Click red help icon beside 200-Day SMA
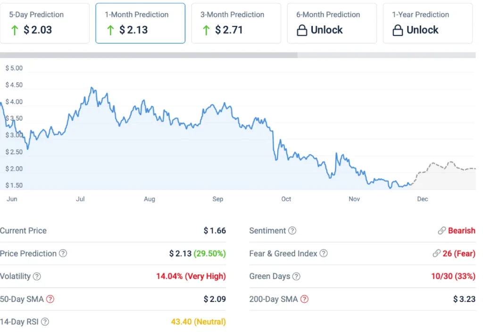Screen dimensions: 483x333 pyautogui.click(x=305, y=299)
